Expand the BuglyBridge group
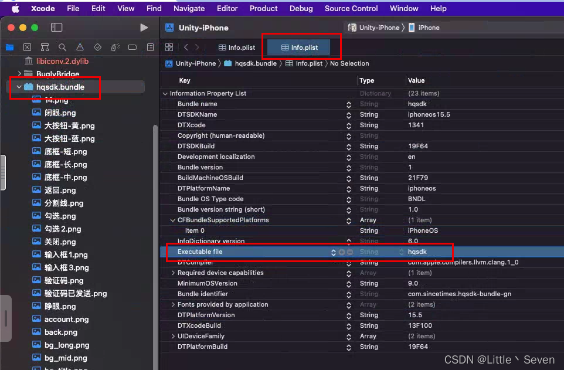The width and height of the screenshot is (564, 370). point(19,73)
